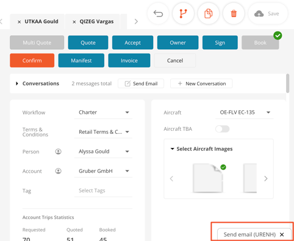294x241 pixels.
Task: Click the orange Confirm button
Action: coord(32,60)
